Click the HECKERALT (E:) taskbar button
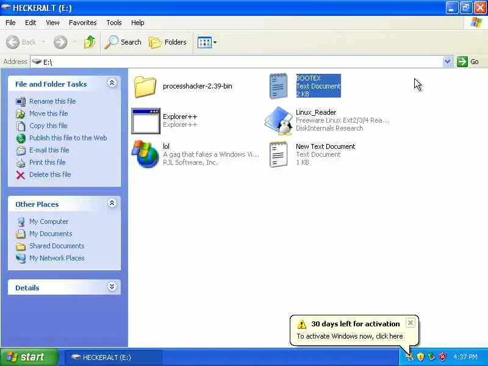 click(x=113, y=357)
